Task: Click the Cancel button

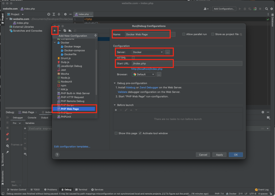Action: 203,155
